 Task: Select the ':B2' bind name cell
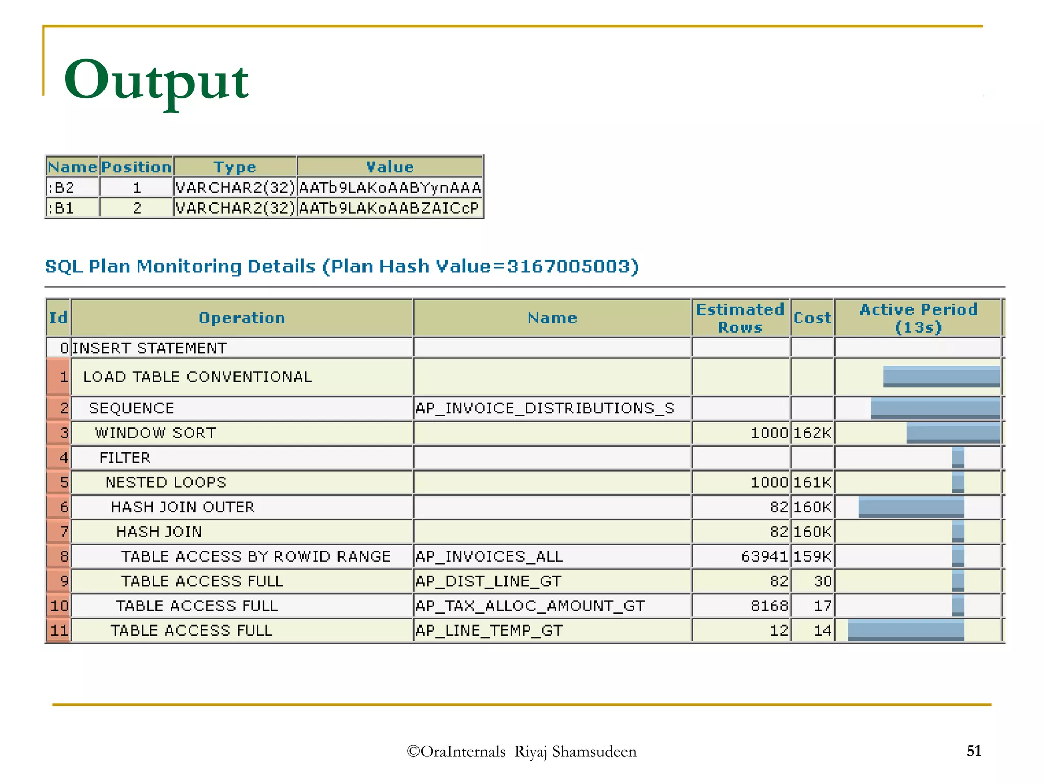(x=72, y=188)
